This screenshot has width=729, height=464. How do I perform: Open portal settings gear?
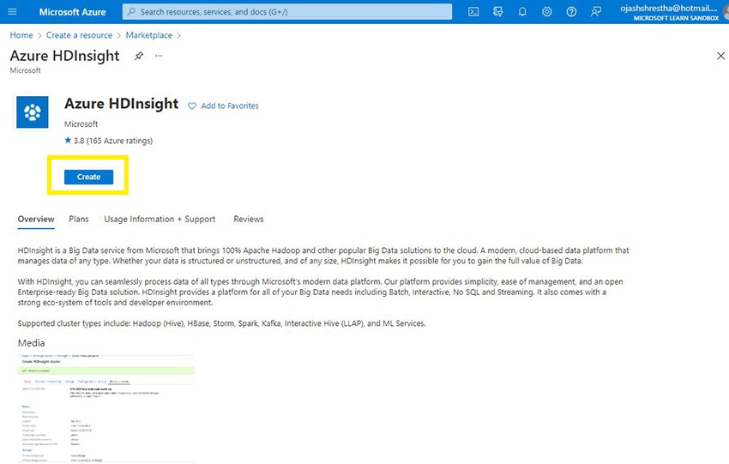click(x=547, y=12)
